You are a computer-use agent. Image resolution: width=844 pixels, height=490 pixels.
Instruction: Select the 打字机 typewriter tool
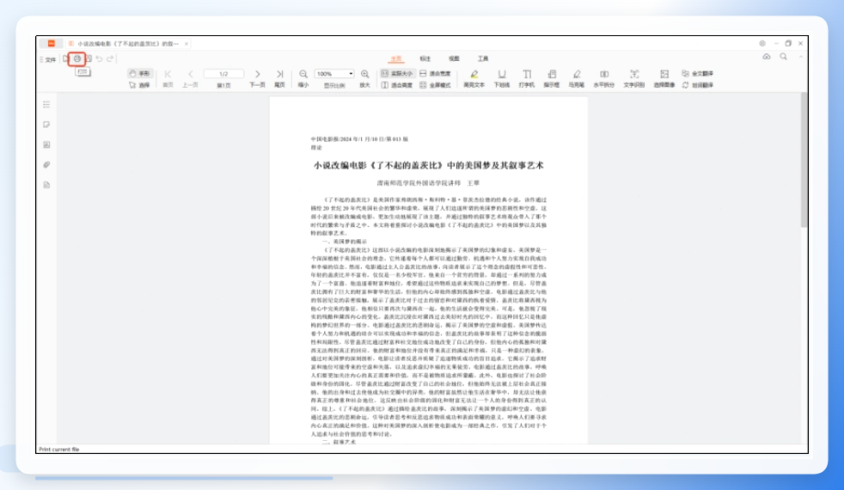click(526, 78)
